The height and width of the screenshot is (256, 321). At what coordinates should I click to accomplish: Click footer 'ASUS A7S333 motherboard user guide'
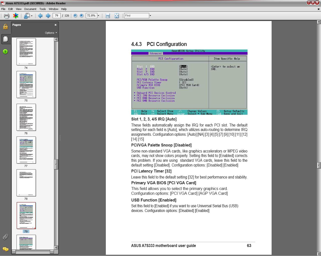(x=164, y=246)
